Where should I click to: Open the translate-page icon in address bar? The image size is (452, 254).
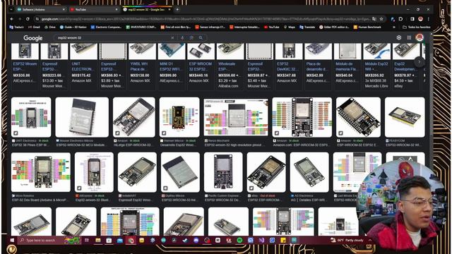pos(374,19)
